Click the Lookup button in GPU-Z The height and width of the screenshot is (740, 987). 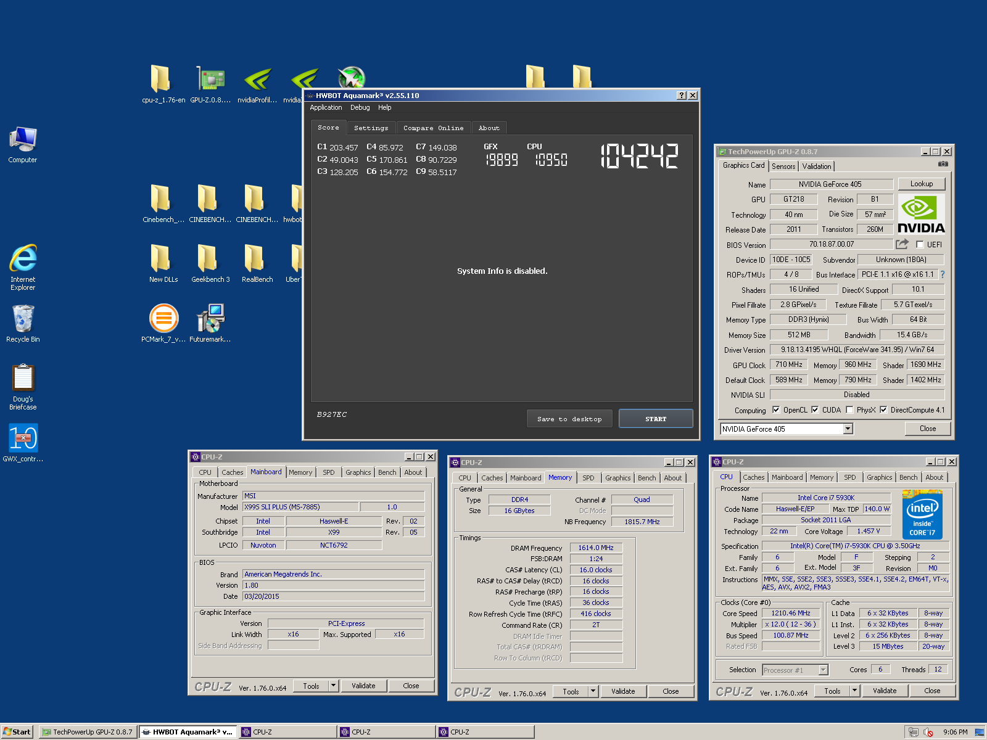click(x=921, y=184)
